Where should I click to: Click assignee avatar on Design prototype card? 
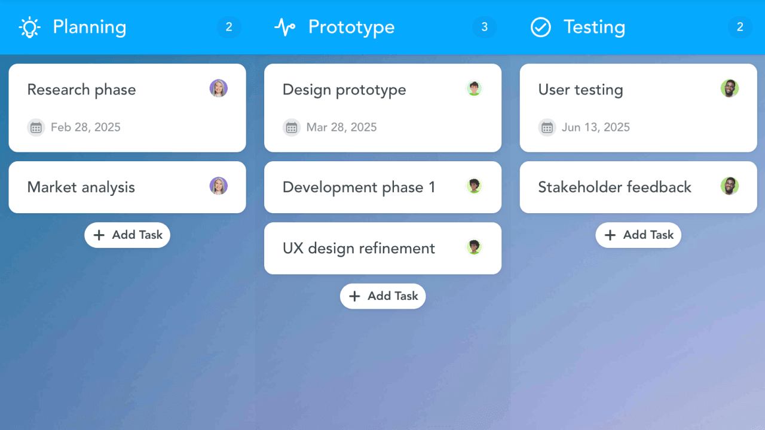[474, 88]
